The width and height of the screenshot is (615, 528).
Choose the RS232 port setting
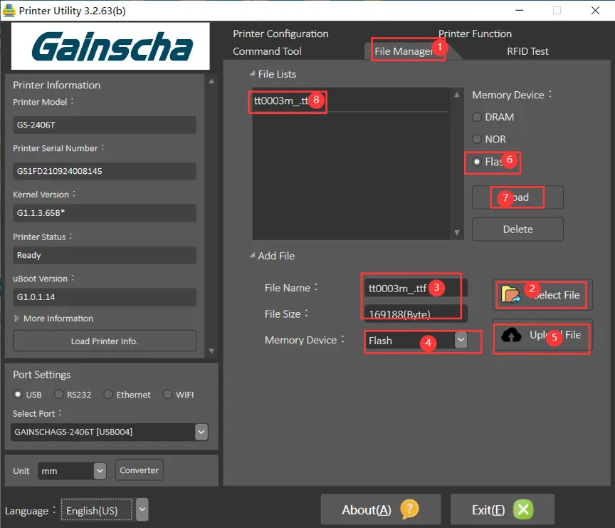click(x=60, y=394)
